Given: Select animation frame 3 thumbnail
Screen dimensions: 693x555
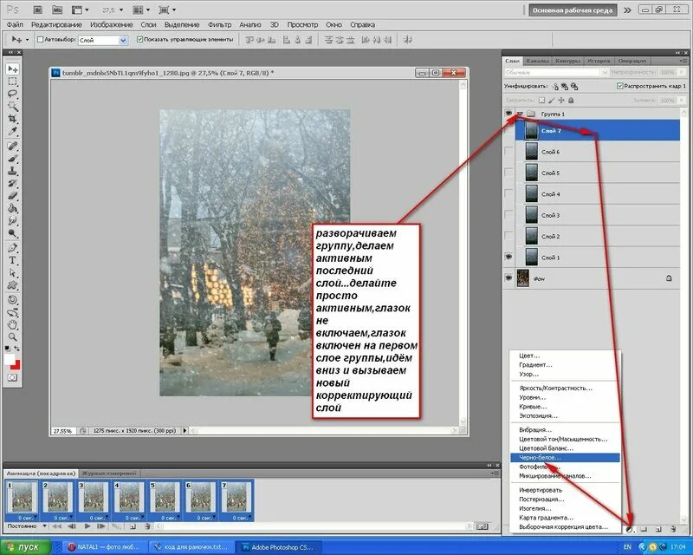Looking at the screenshot, I should tap(94, 498).
